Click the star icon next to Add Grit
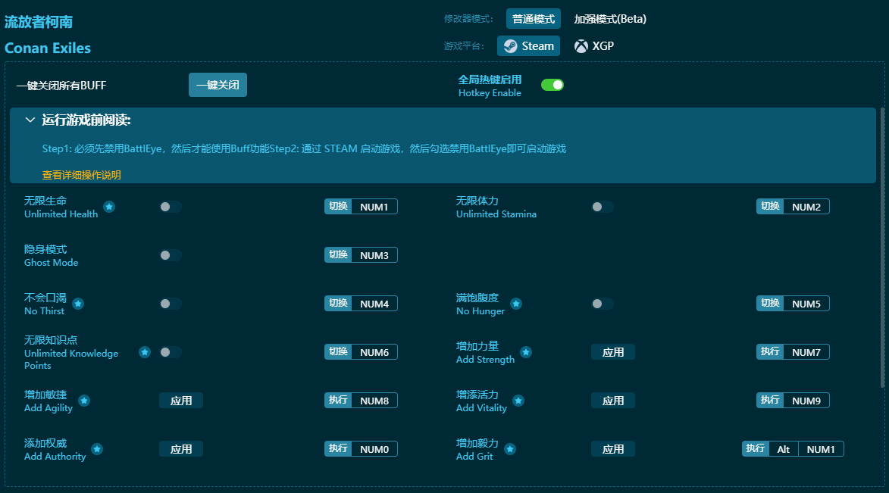The image size is (889, 493). click(510, 449)
